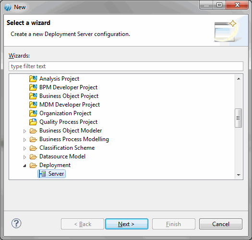Screen dimensions: 252x240
Task: Click the scroll down arrow of wizard list
Action: (x=239, y=175)
